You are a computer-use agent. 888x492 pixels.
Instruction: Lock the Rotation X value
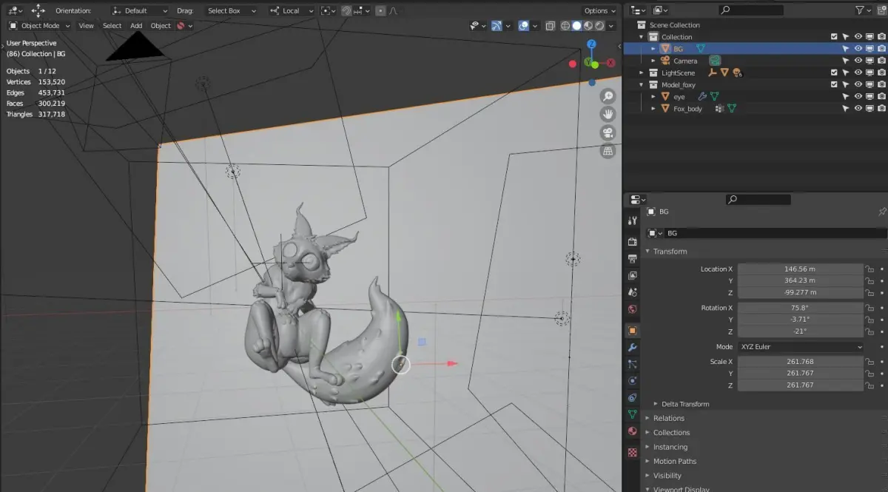point(869,308)
